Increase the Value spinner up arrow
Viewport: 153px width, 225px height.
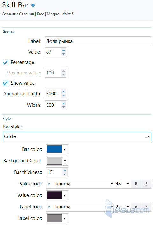pyautogui.click(x=63, y=50)
